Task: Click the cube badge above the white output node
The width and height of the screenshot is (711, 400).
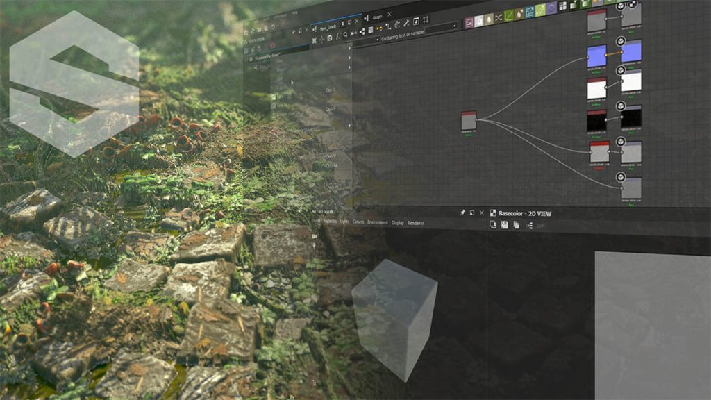Action: 620,70
